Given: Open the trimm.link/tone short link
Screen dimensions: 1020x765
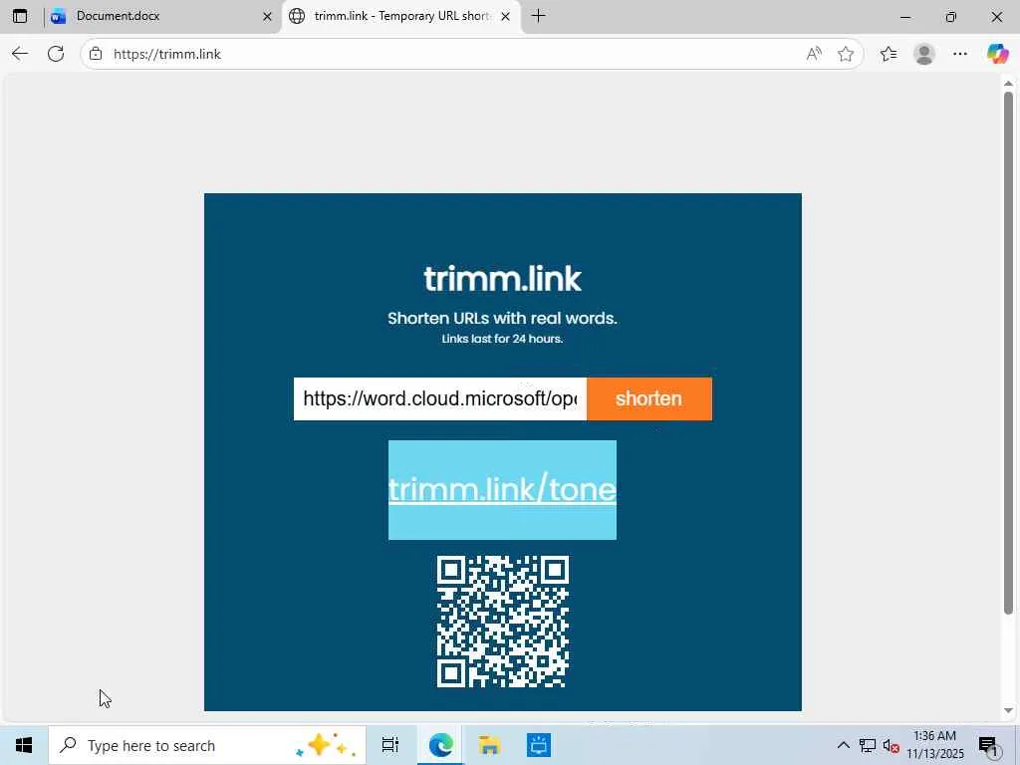Looking at the screenshot, I should click(x=502, y=490).
